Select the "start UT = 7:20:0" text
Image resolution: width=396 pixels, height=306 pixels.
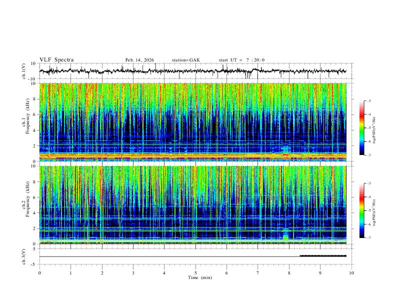point(241,60)
